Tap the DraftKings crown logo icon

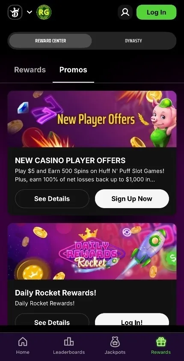(x=15, y=12)
